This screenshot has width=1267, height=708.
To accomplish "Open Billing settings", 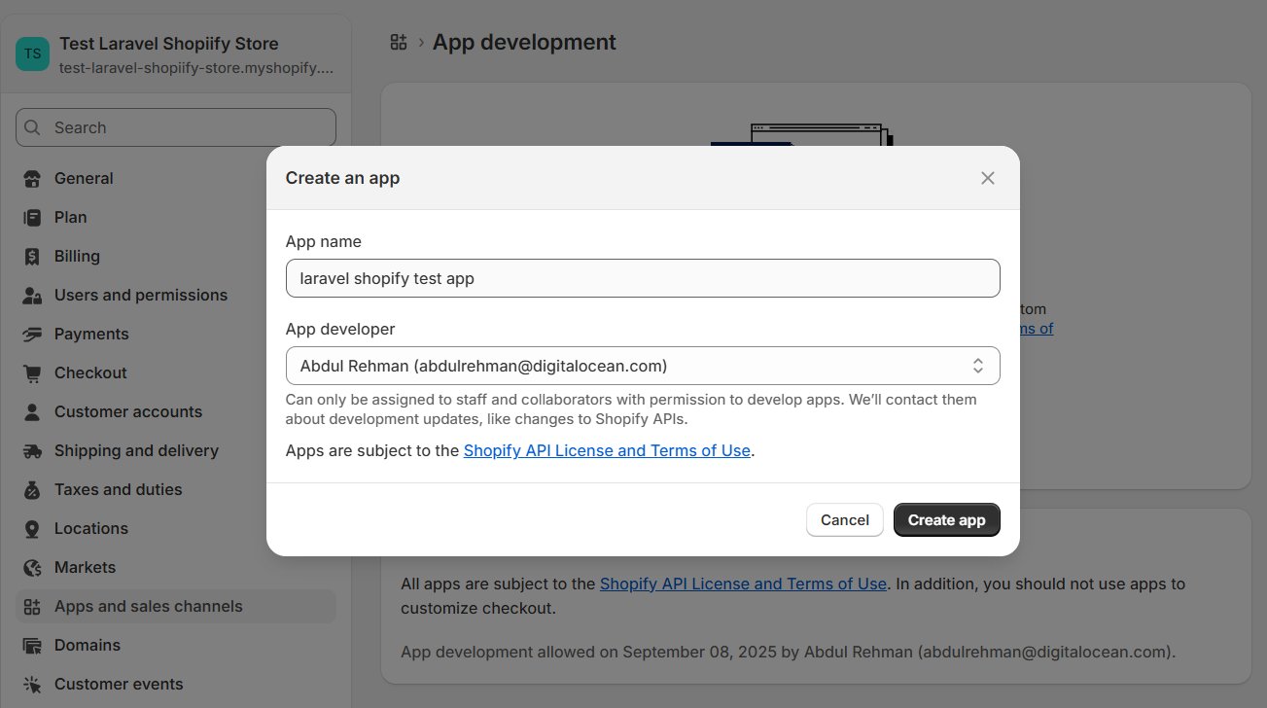I will click(x=176, y=257).
